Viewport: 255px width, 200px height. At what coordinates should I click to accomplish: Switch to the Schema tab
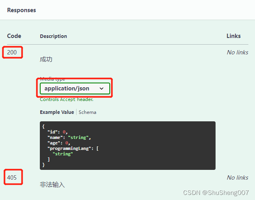point(87,112)
